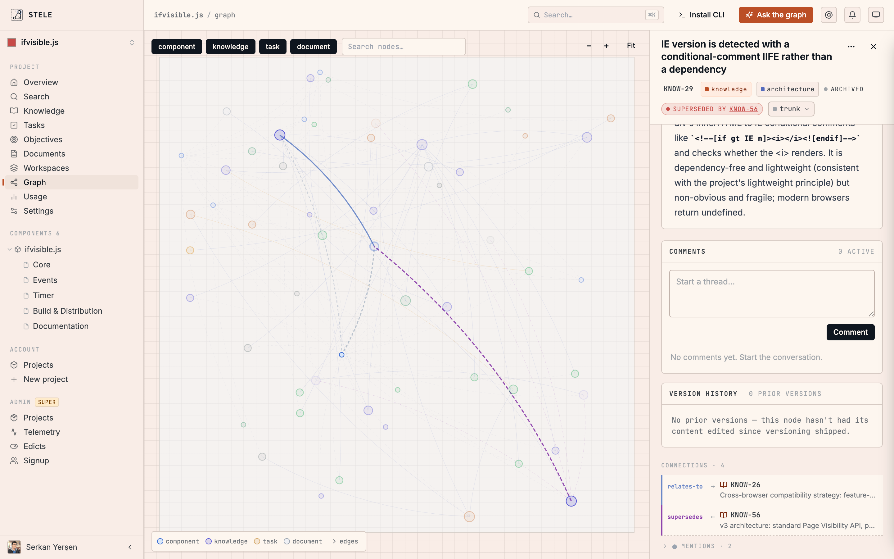
Task: Open the more options ellipsis menu
Action: (851, 47)
